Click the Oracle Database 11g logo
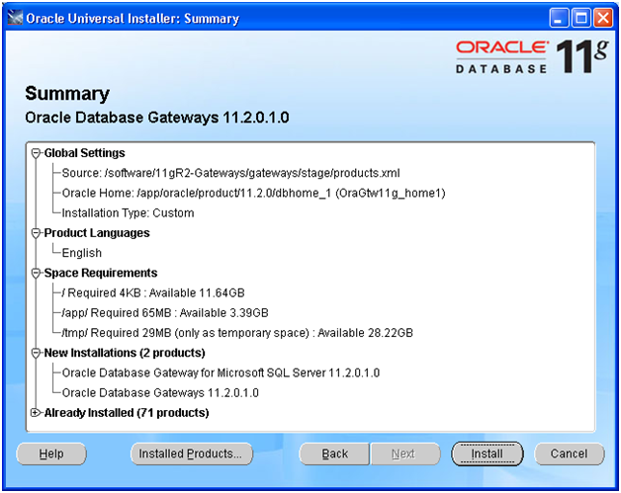This screenshot has height=493, width=621. (x=532, y=56)
